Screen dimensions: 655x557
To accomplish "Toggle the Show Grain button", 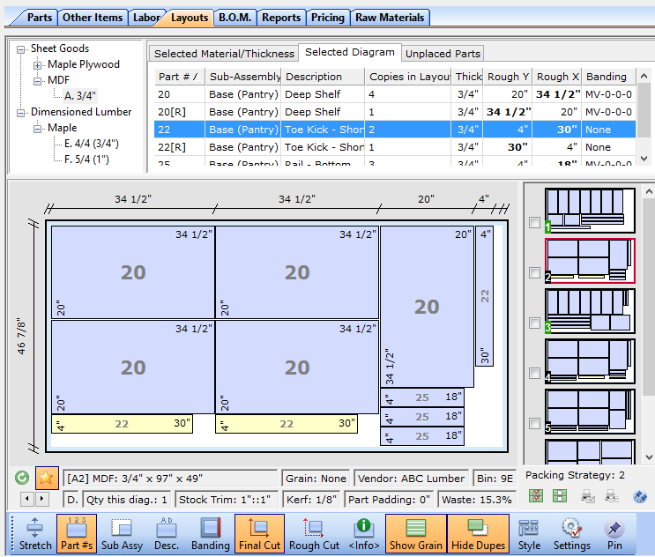I will [x=415, y=533].
